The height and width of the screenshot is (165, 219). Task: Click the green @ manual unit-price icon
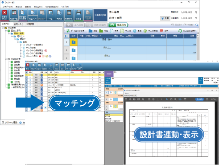click(145, 31)
